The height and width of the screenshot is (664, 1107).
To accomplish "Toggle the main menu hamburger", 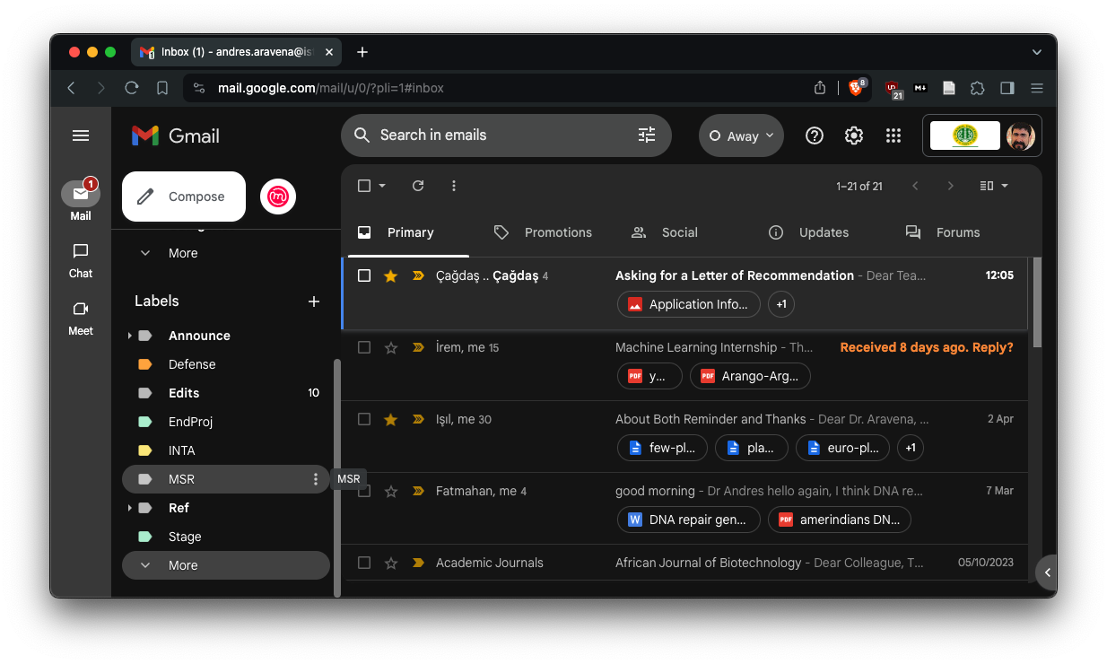I will click(x=81, y=135).
